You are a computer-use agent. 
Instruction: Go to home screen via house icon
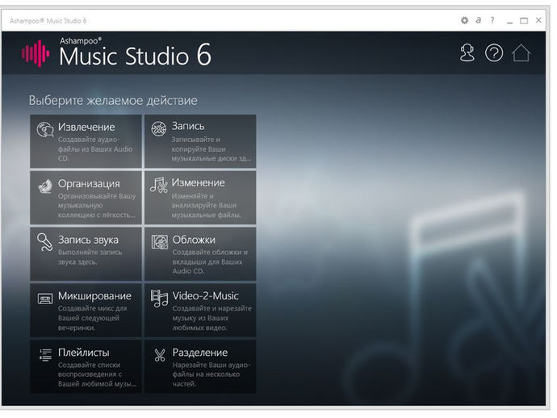[x=521, y=53]
